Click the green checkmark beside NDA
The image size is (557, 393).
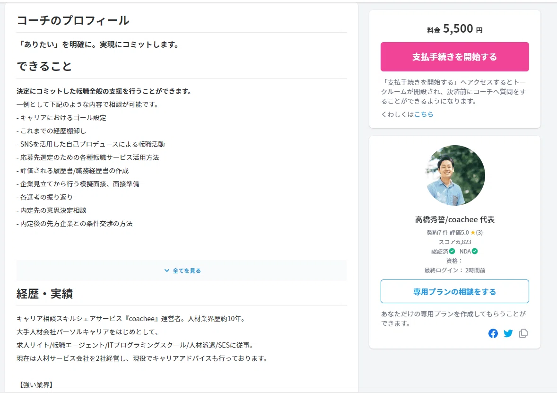pyautogui.click(x=475, y=251)
